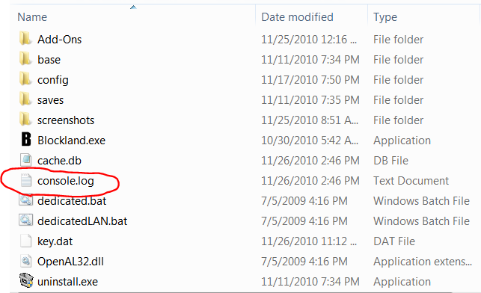Image resolution: width=481 pixels, height=293 pixels.
Task: Select the base folder name
Action: (x=49, y=60)
